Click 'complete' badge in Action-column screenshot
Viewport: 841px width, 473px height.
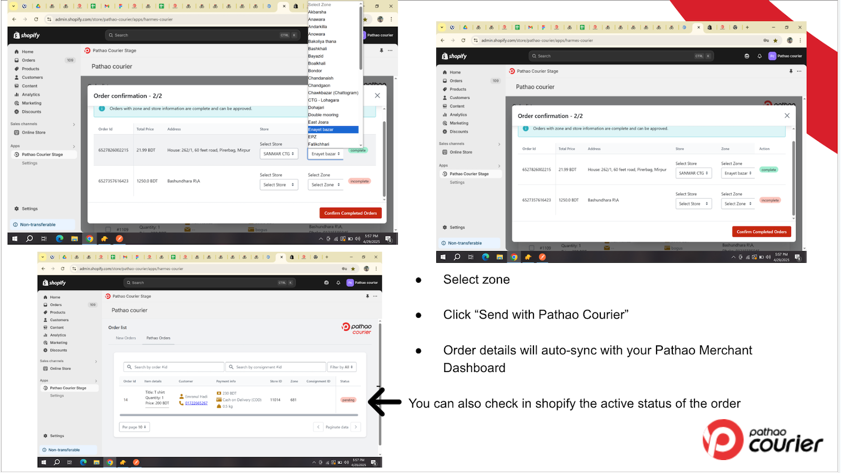768,170
